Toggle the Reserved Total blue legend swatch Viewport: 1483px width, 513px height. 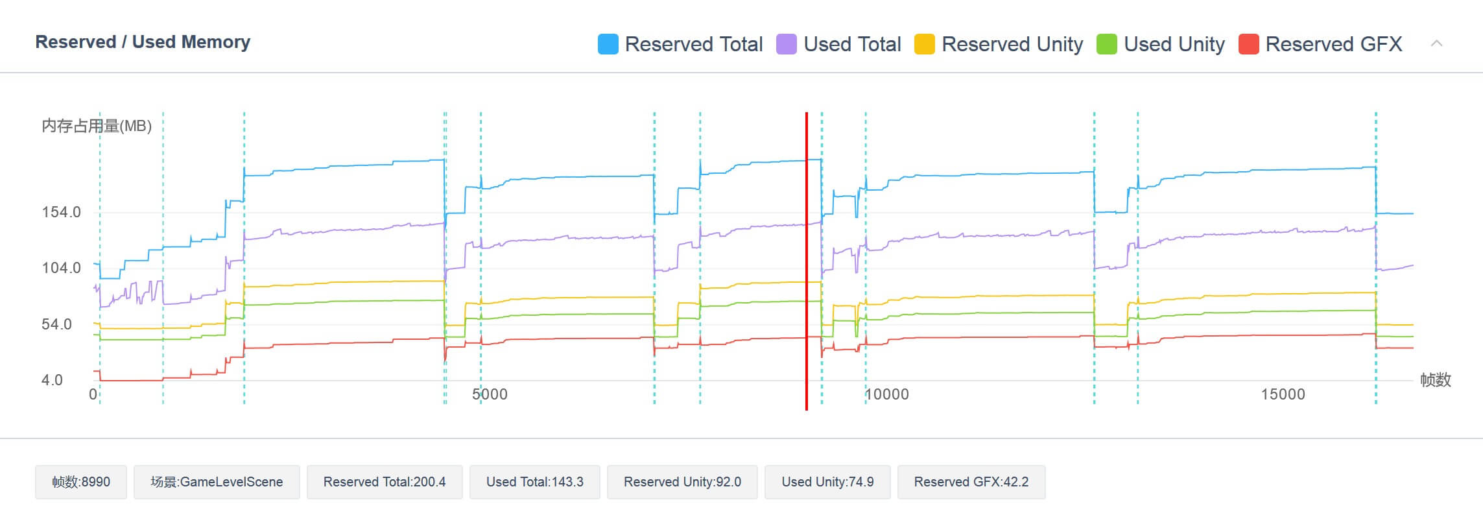tap(608, 44)
